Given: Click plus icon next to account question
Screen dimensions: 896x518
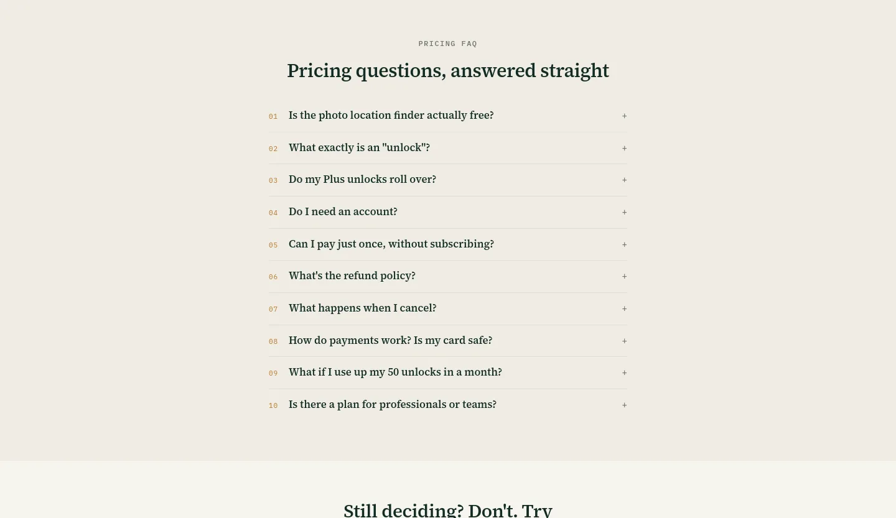Looking at the screenshot, I should (624, 212).
